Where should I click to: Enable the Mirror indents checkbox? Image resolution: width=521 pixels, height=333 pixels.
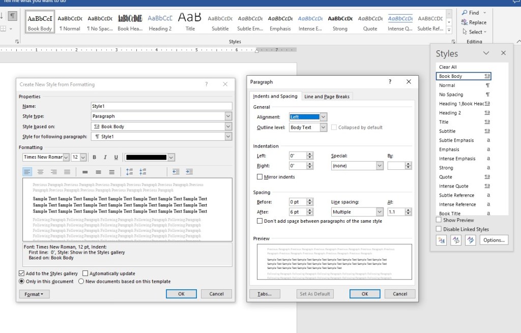(x=260, y=177)
